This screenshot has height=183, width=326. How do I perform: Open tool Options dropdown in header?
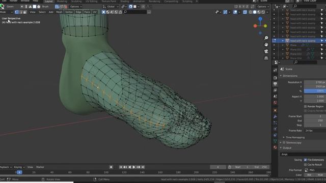click(76, 7)
